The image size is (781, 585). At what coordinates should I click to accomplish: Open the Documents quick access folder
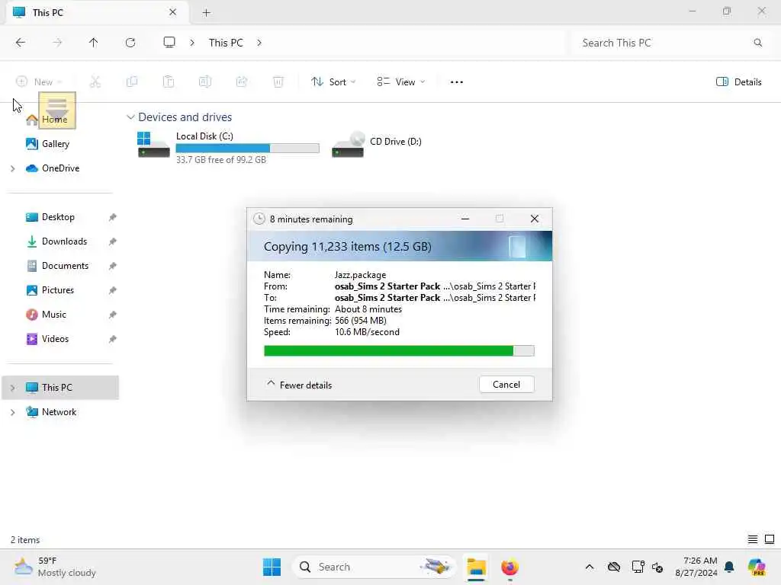65,266
